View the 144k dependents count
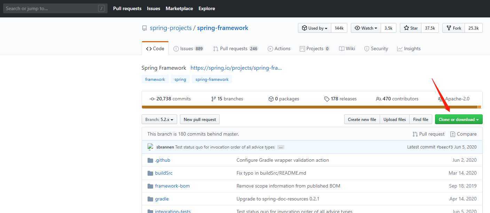Image resolution: width=490 pixels, height=213 pixels. tap(339, 28)
